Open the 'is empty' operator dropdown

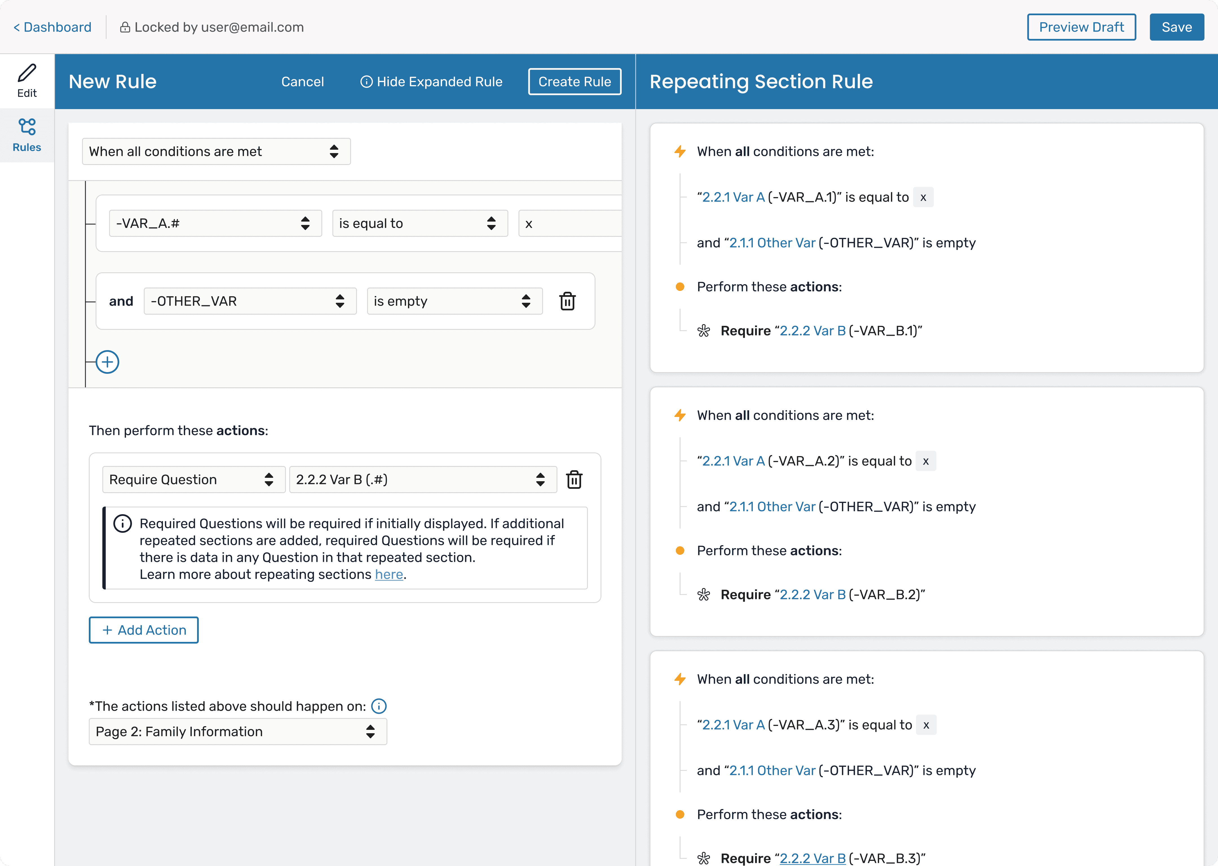454,301
